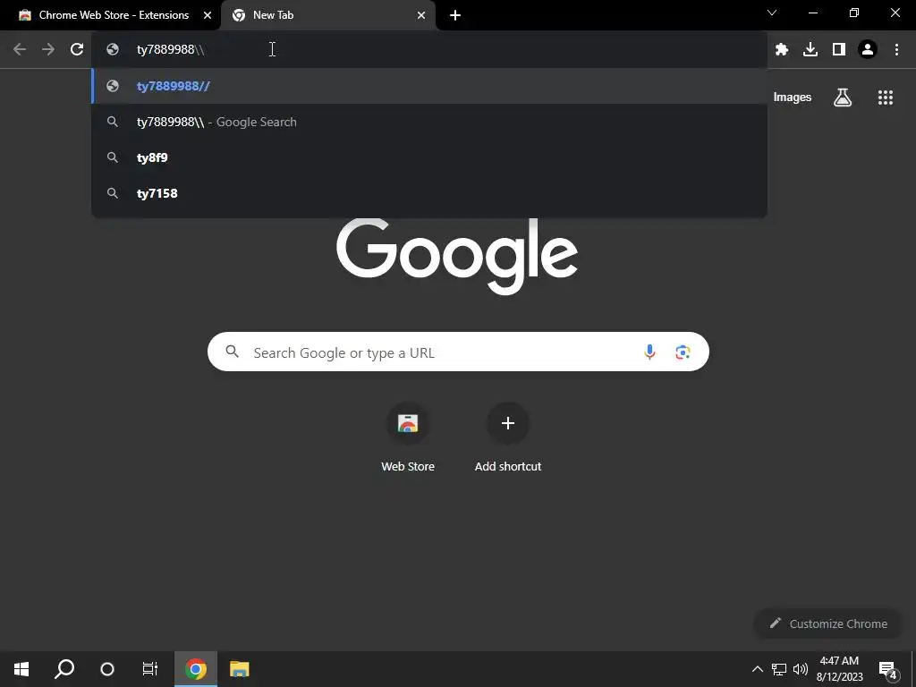Viewport: 916px width, 687px height.
Task: Open the tab search chevron
Action: [772, 13]
